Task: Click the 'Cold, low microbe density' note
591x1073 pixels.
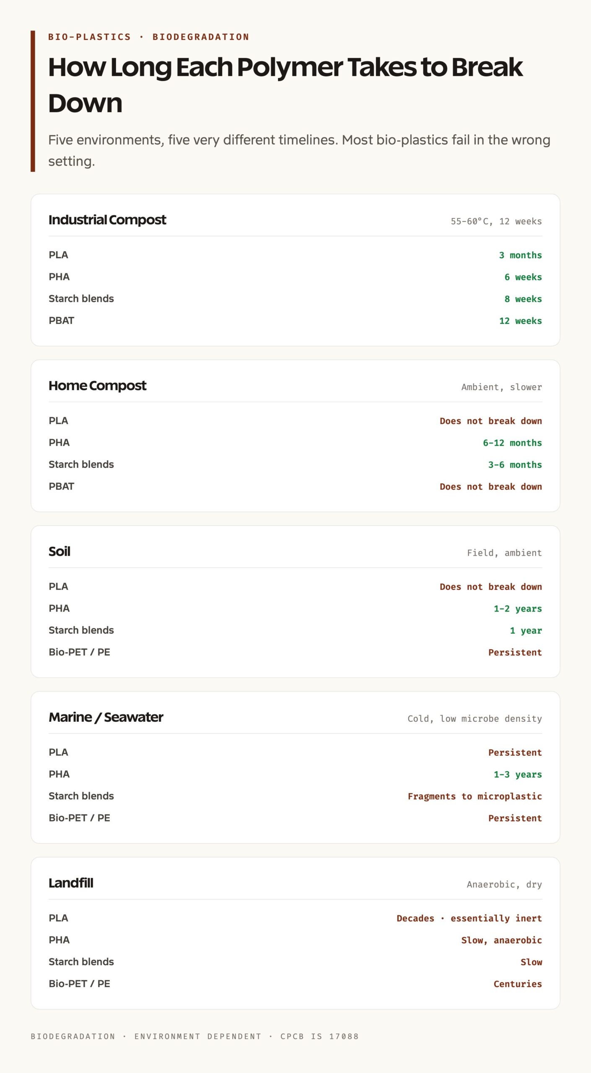Action: [475, 719]
